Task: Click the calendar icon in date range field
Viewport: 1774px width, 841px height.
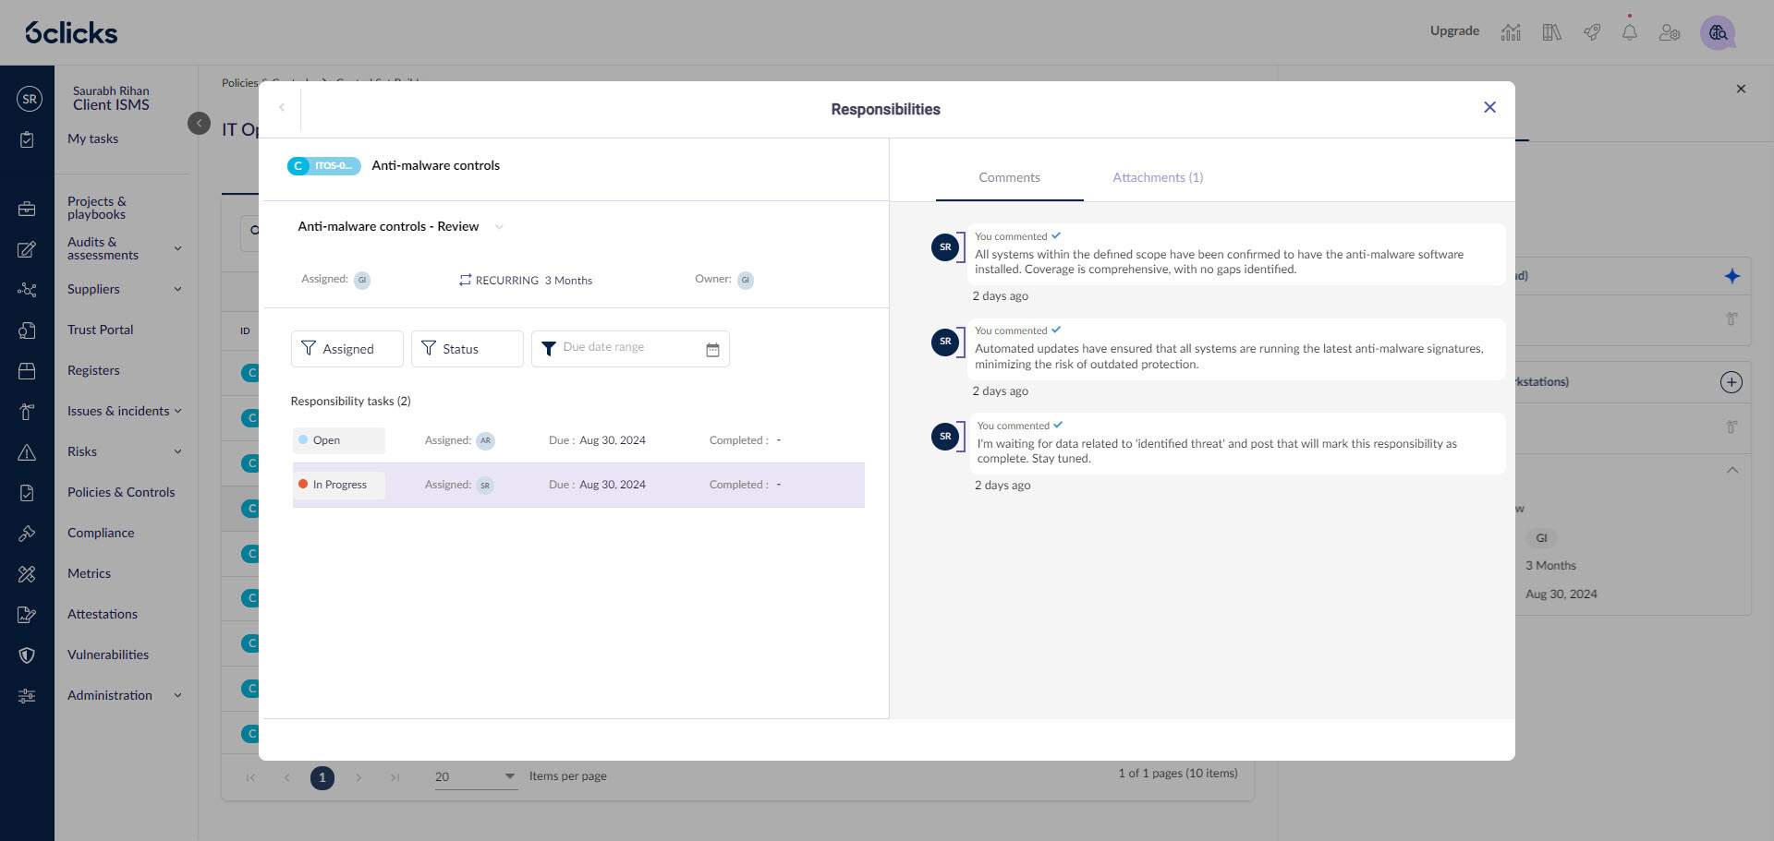Action: pos(712,349)
